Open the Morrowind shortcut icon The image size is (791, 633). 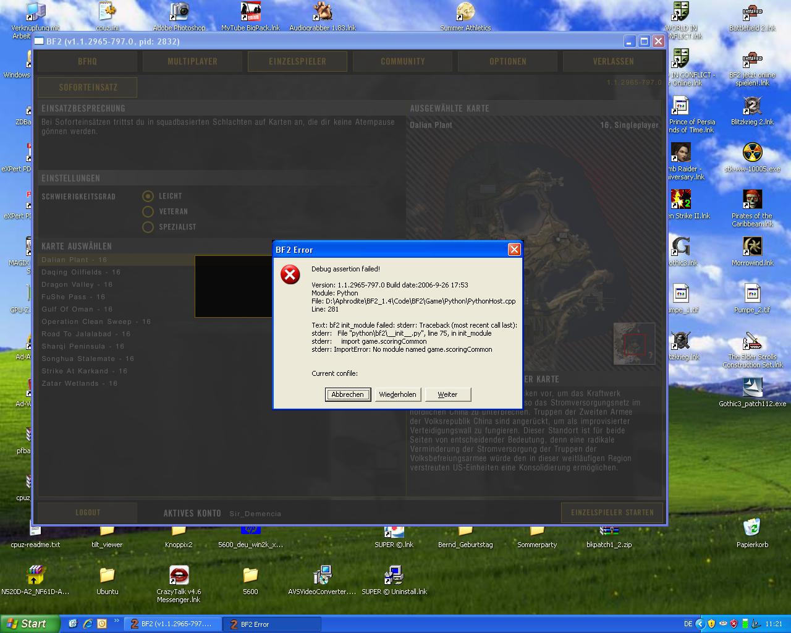point(752,252)
